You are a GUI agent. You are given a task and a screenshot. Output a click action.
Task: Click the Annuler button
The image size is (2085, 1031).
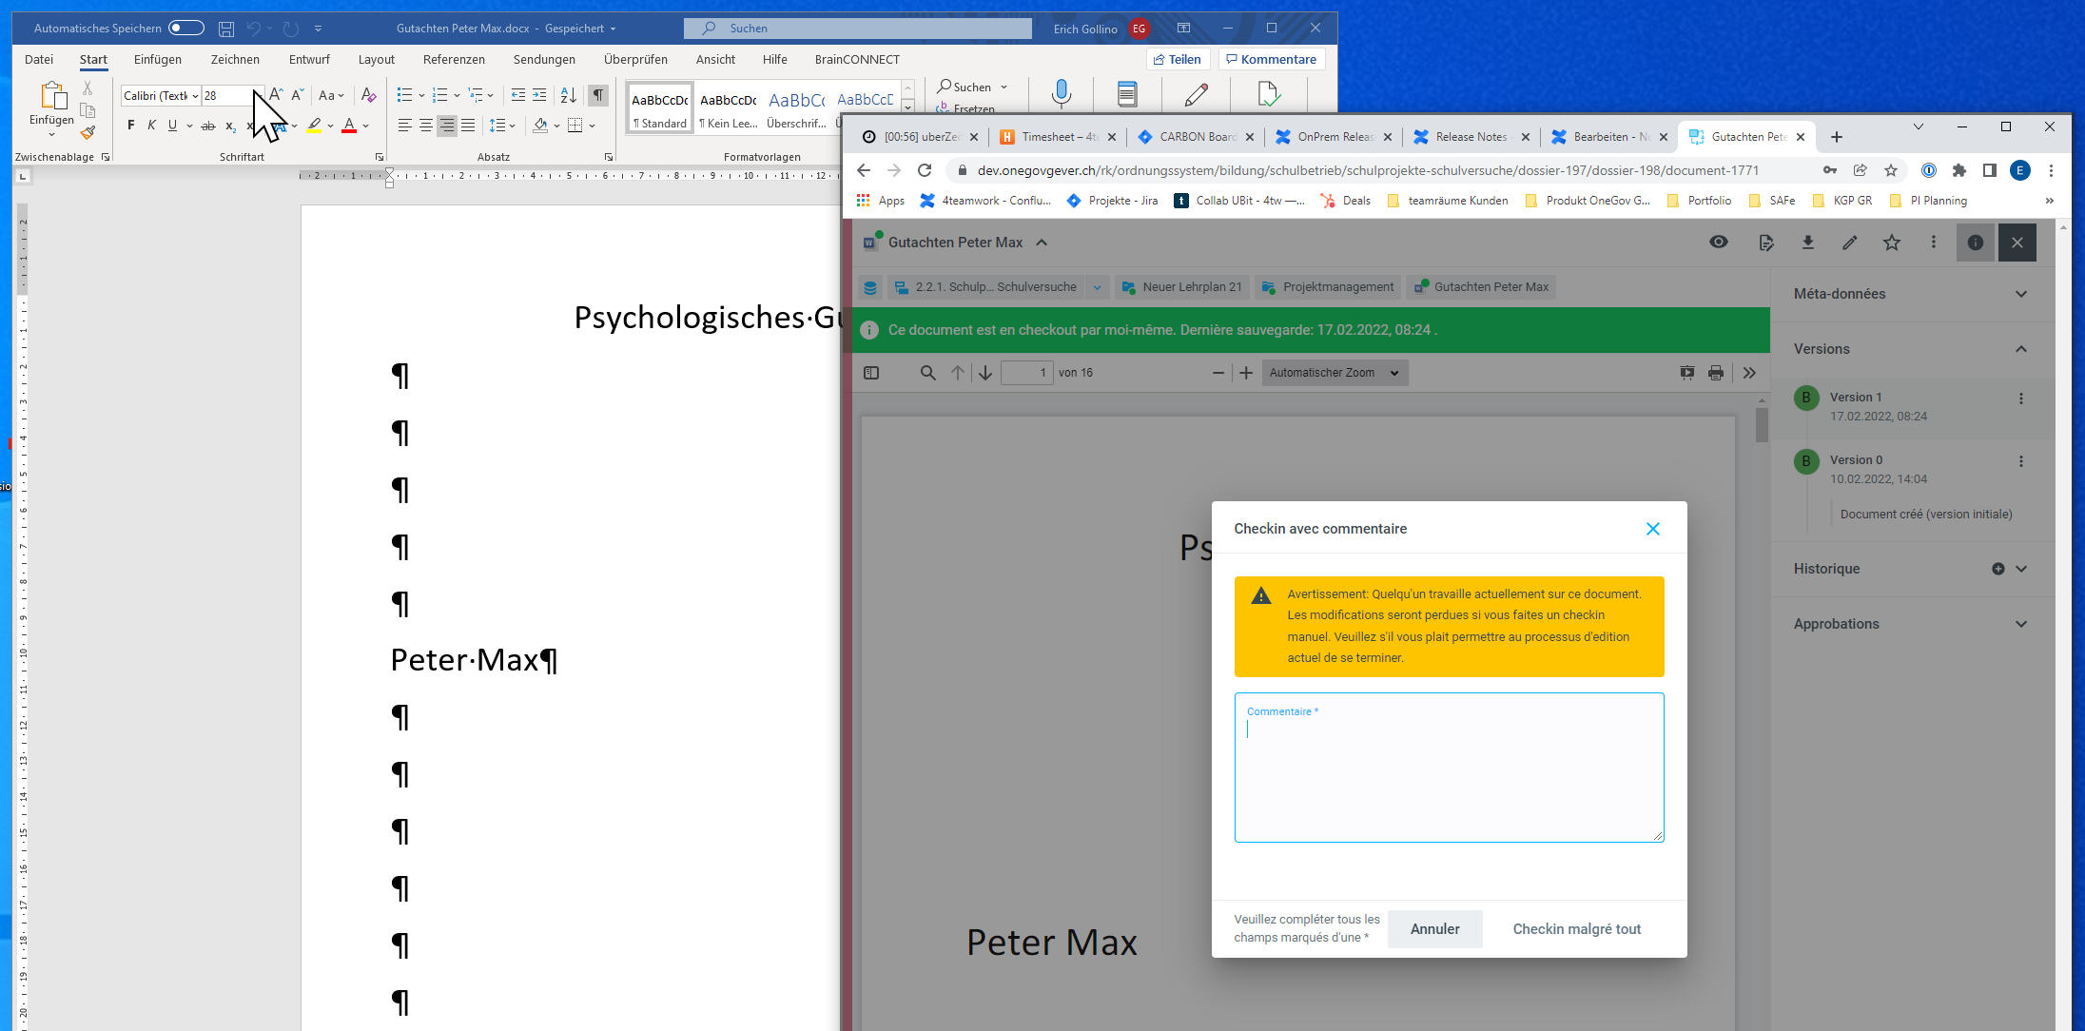click(x=1434, y=928)
